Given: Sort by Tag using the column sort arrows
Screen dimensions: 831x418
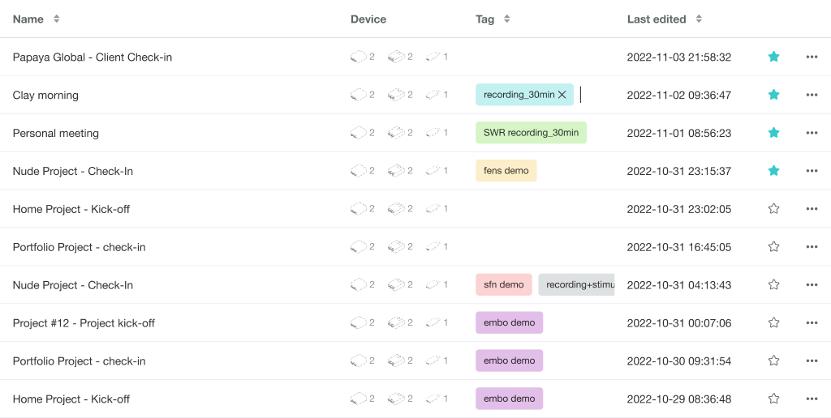Looking at the screenshot, I should coord(506,19).
